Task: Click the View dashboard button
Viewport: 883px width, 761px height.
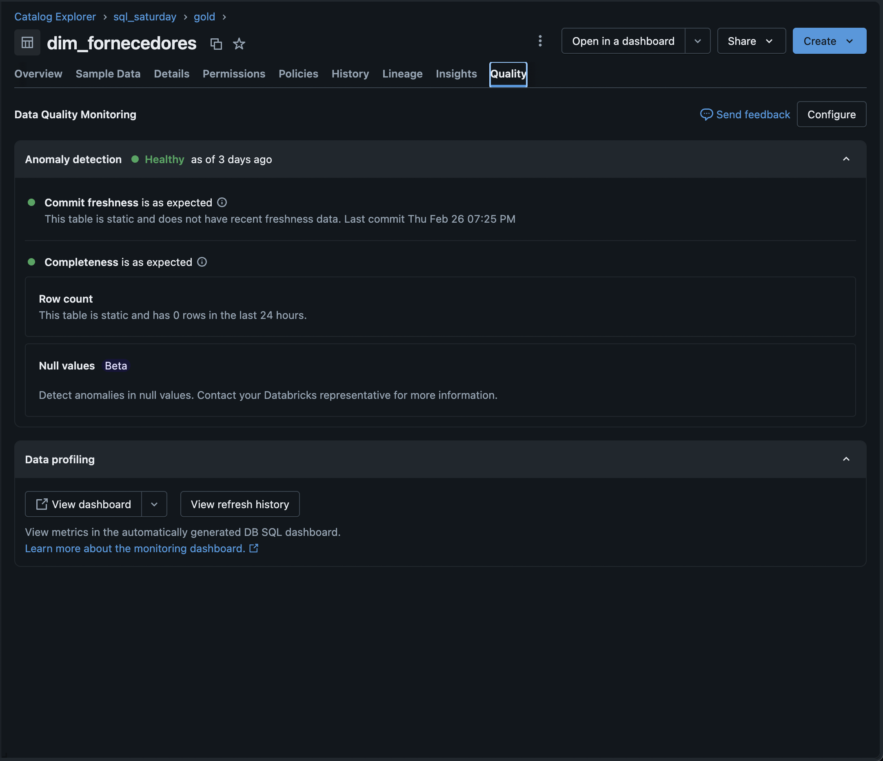Action: pyautogui.click(x=84, y=504)
